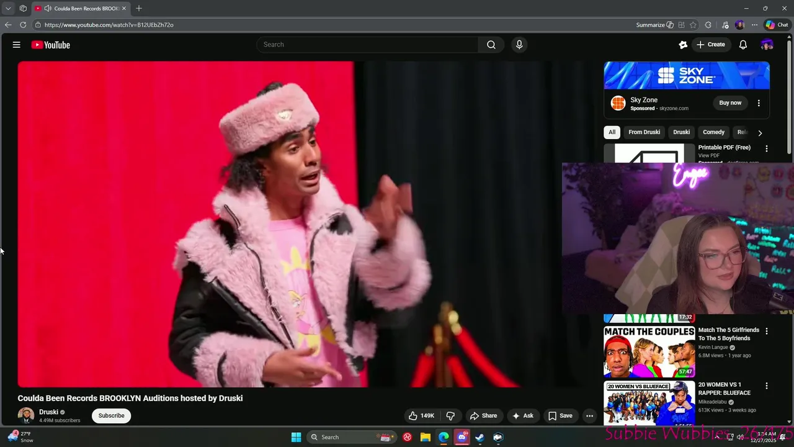Open File Explorer from taskbar
Screen dimensions: 794x447
[x=426, y=437]
